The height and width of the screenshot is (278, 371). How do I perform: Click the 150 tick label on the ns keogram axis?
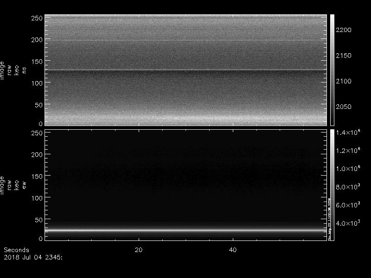(x=37, y=62)
